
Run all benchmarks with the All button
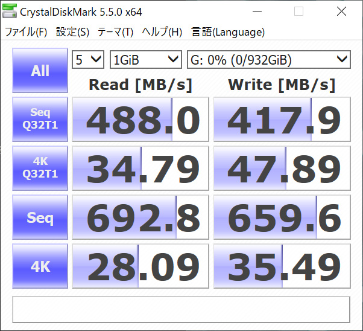[40, 70]
